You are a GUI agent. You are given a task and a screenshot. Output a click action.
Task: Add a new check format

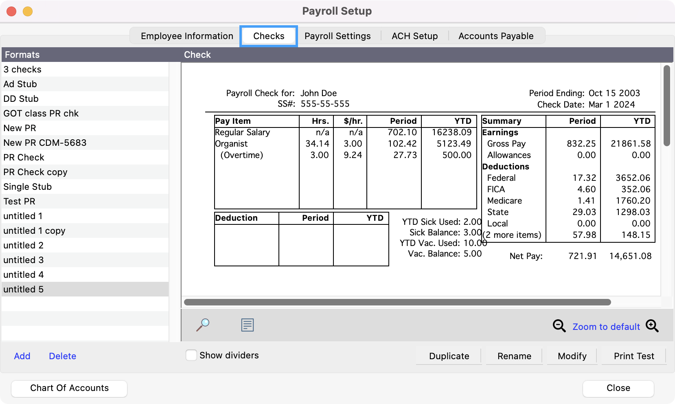22,356
